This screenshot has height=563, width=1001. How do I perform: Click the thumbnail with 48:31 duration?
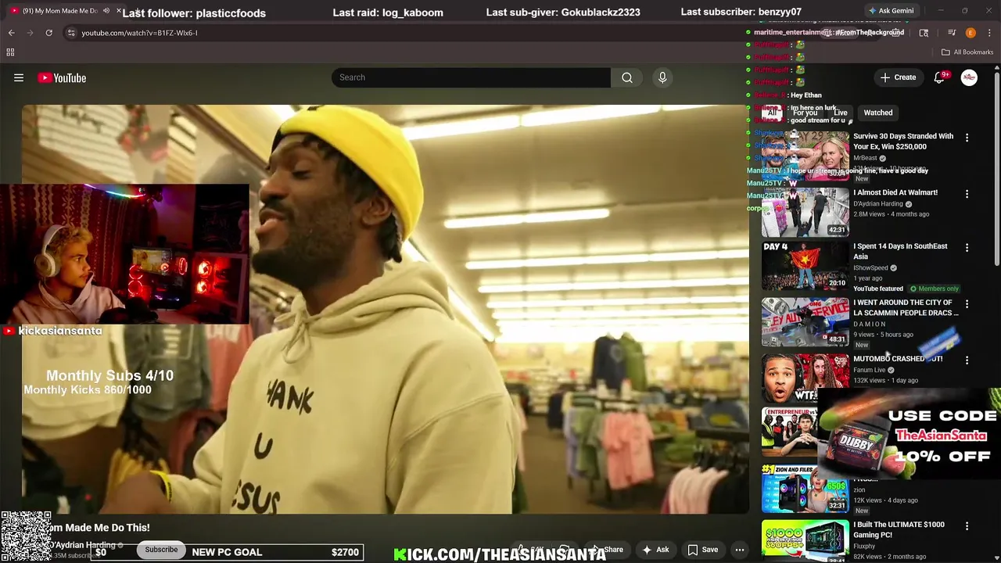805,322
